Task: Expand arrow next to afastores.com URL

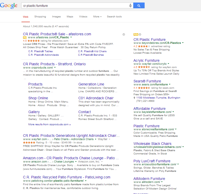Action: 71,37
